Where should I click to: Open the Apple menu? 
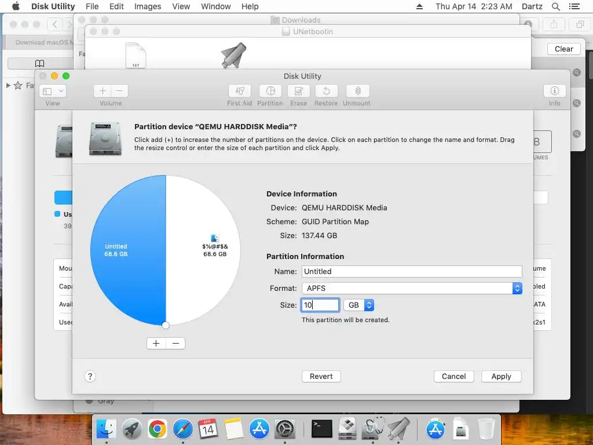(x=16, y=6)
